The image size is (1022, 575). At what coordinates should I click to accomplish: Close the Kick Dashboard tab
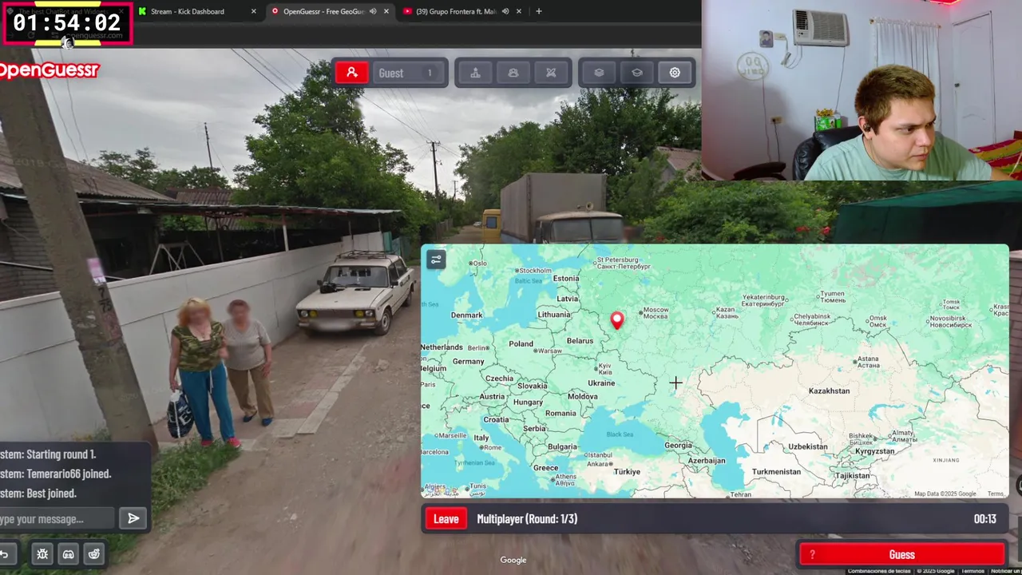pyautogui.click(x=254, y=11)
